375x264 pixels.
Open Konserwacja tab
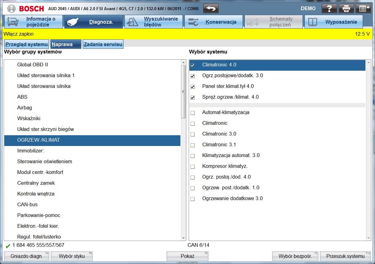[x=214, y=22]
